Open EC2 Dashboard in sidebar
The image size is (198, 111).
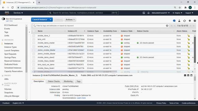point(11,25)
